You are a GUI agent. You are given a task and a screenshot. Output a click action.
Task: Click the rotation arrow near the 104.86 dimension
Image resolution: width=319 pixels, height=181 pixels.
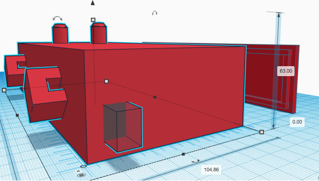point(196,161)
